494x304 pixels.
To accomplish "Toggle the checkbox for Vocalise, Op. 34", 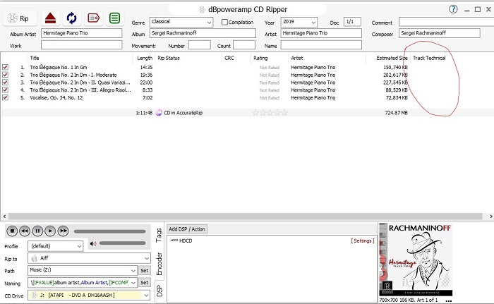I will [x=6, y=98].
